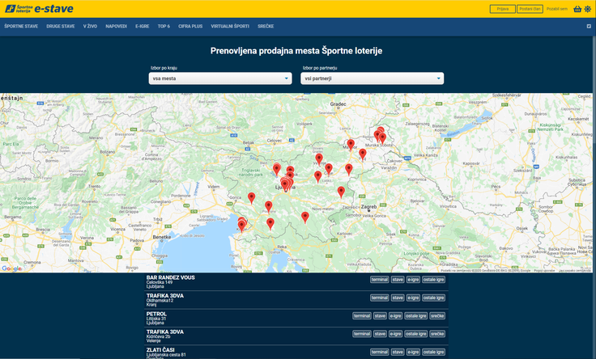Select the PETROL Litijska 31 entry

point(296,318)
